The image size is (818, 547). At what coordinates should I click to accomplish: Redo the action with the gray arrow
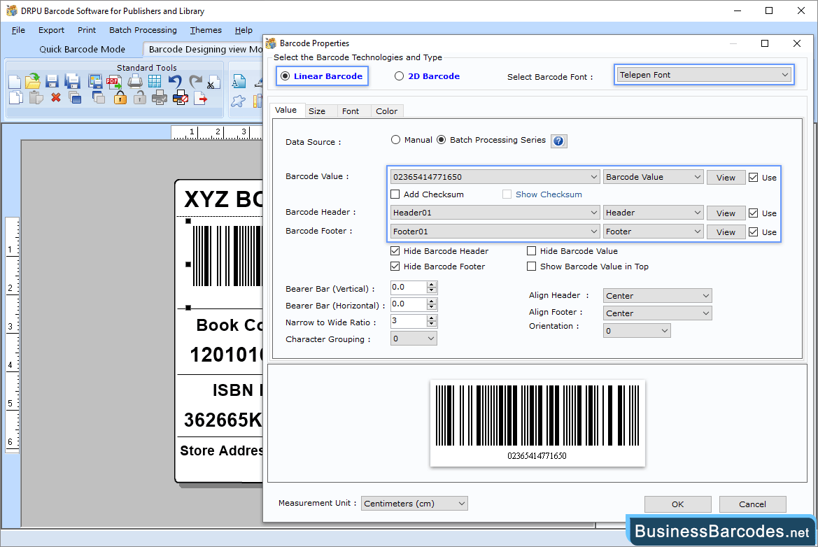[195, 81]
